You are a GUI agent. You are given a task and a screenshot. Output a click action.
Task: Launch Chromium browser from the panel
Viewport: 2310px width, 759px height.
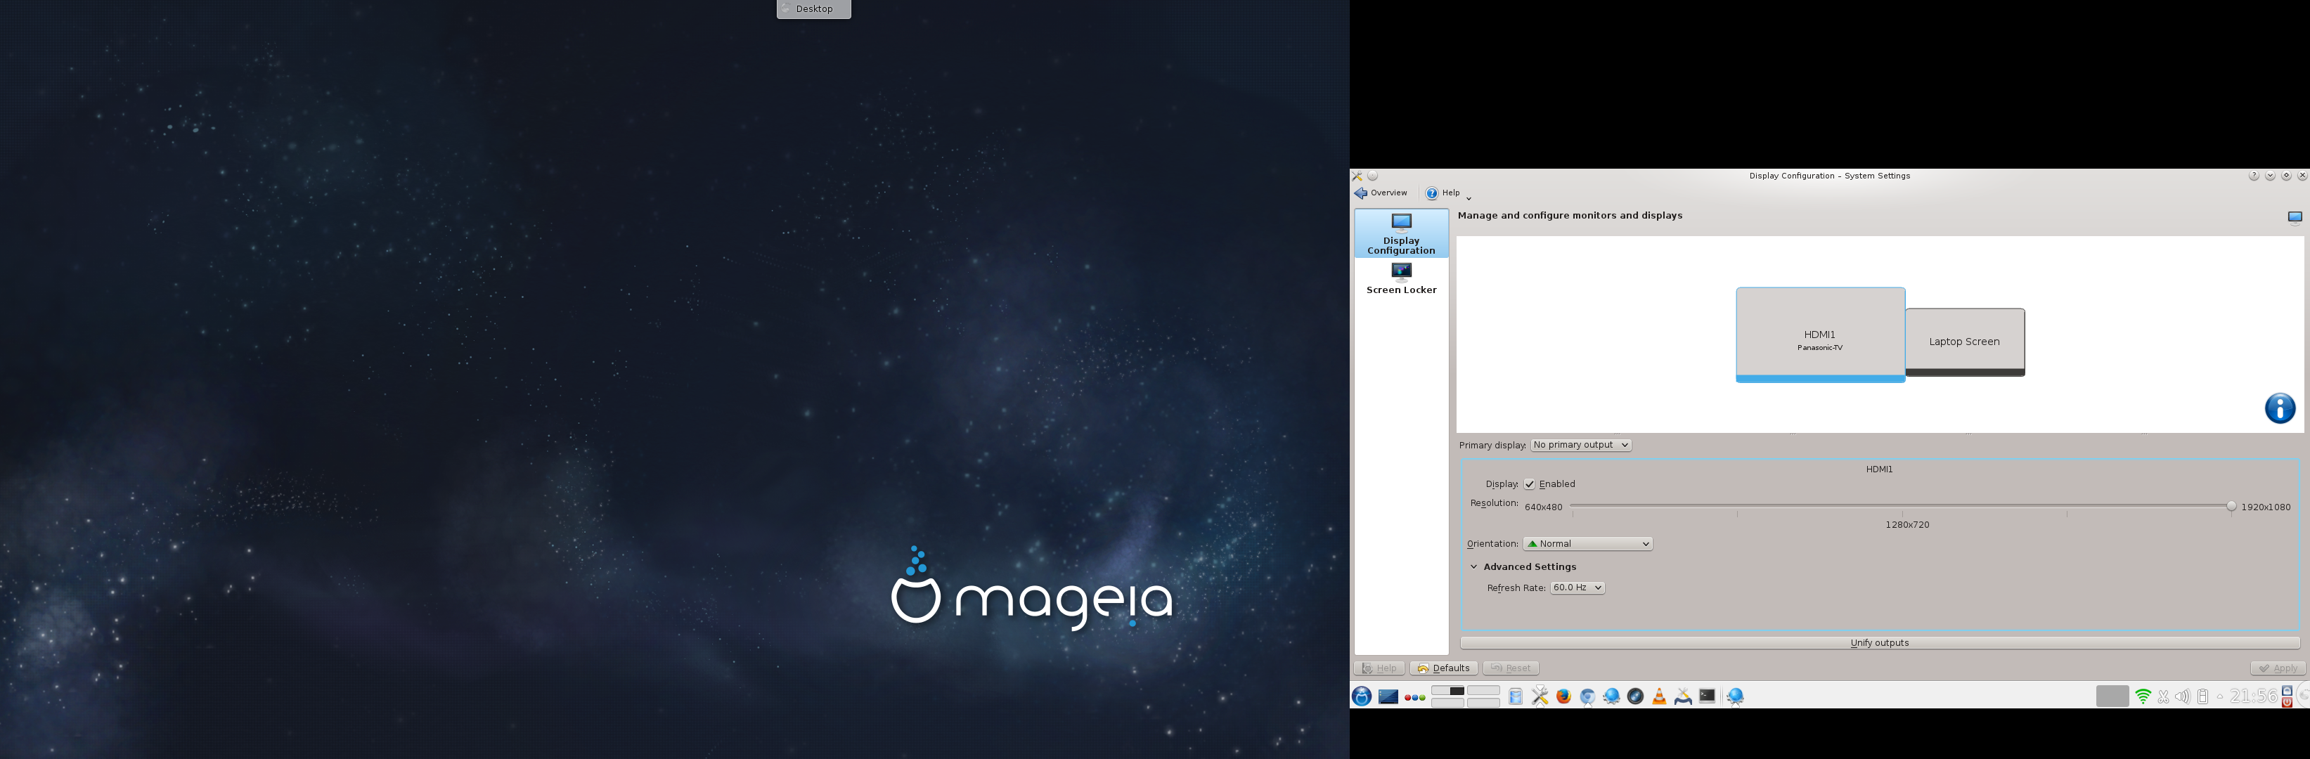pos(1588,696)
